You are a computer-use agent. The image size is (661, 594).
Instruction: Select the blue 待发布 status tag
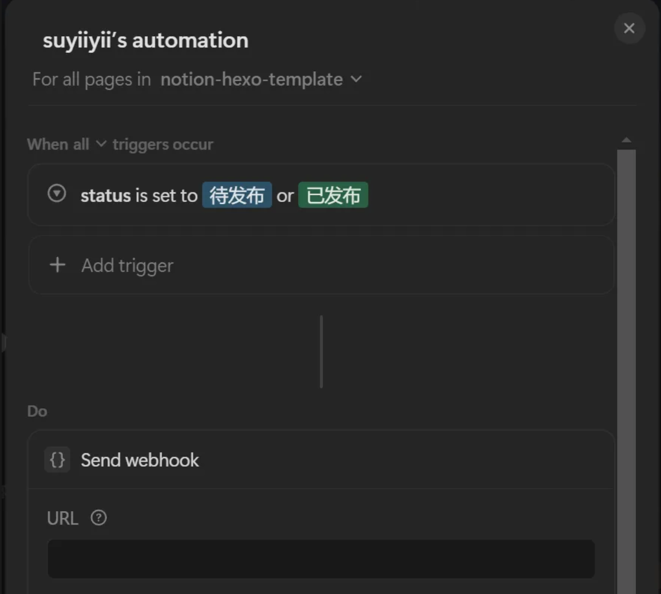click(x=237, y=195)
